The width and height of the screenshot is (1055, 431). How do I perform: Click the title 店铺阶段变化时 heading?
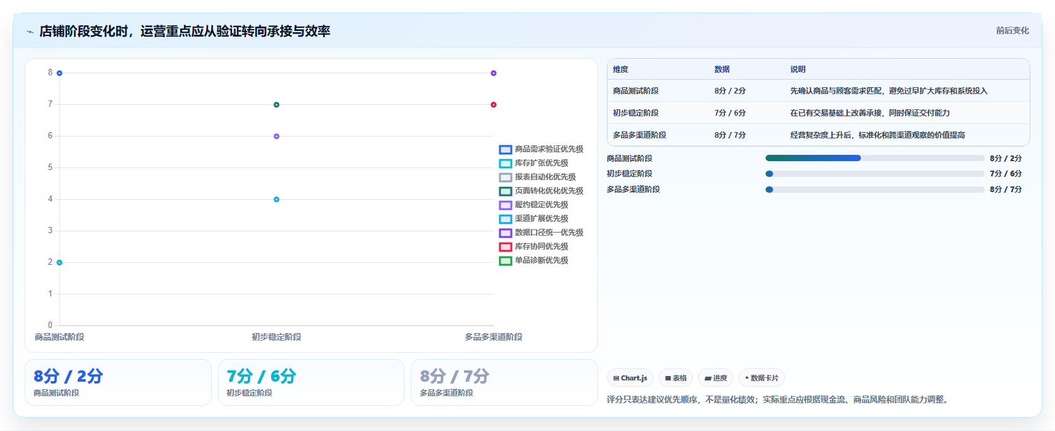185,32
